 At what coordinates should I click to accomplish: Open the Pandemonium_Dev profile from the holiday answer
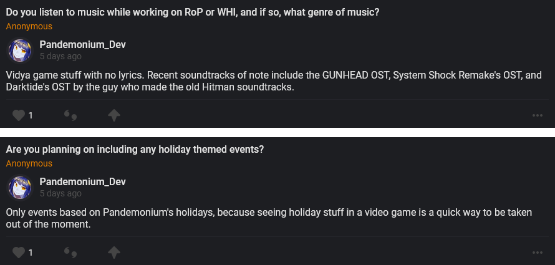point(82,182)
